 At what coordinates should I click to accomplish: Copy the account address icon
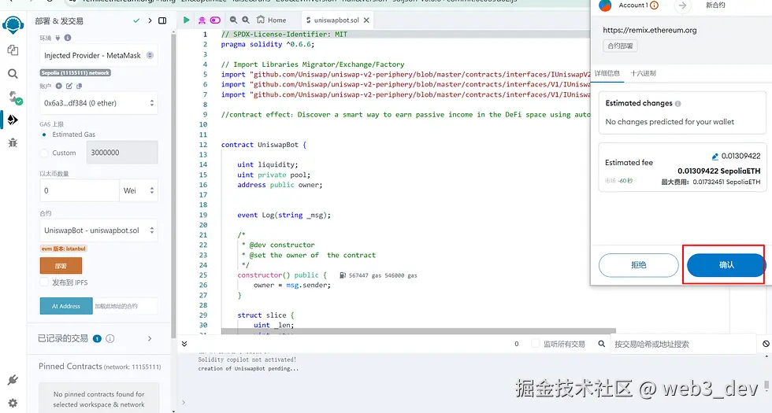pos(80,86)
